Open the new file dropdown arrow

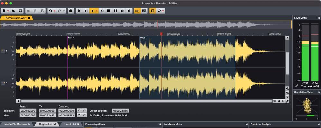tap(8, 11)
